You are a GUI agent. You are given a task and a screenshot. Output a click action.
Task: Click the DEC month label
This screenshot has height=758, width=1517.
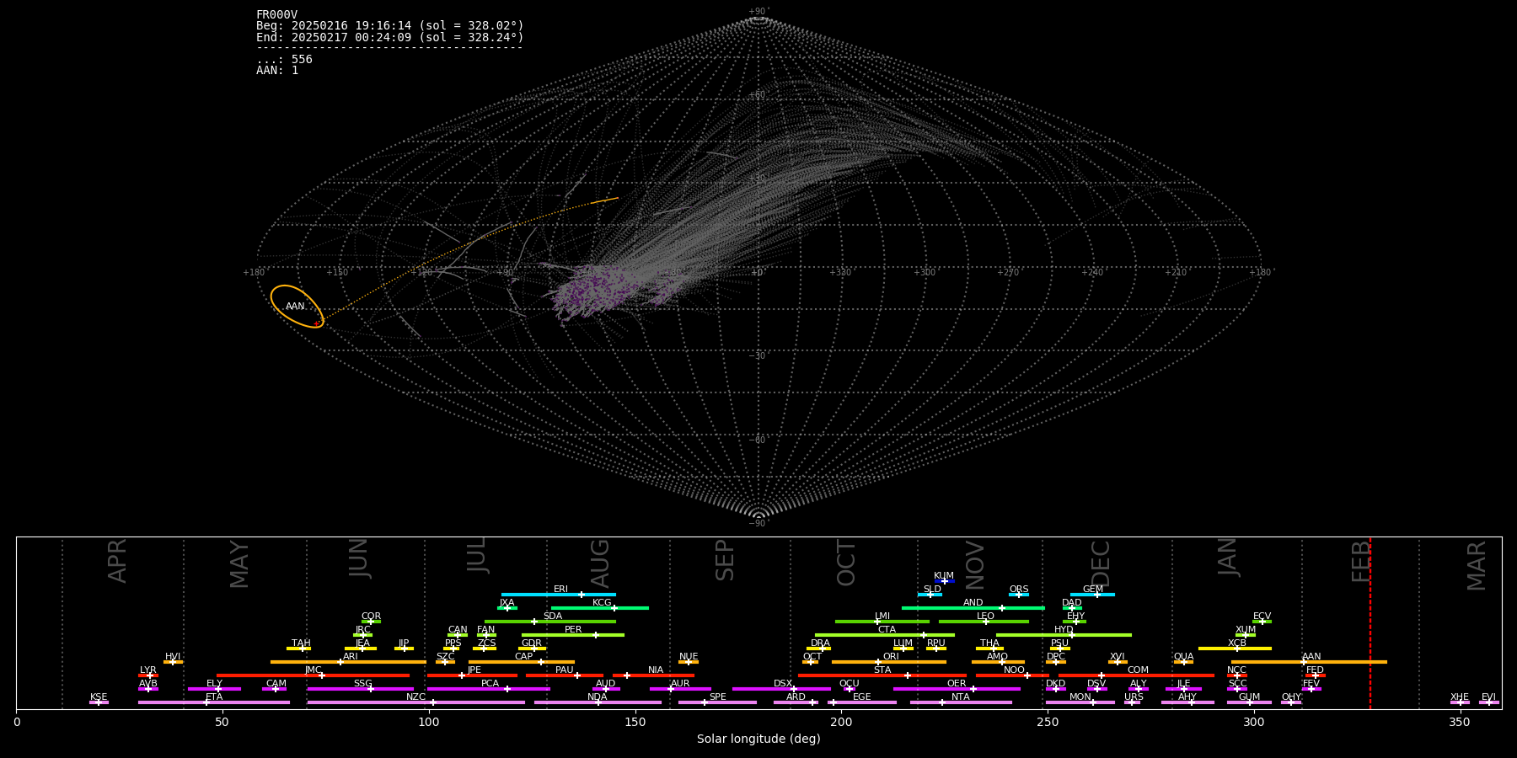pos(1101,563)
